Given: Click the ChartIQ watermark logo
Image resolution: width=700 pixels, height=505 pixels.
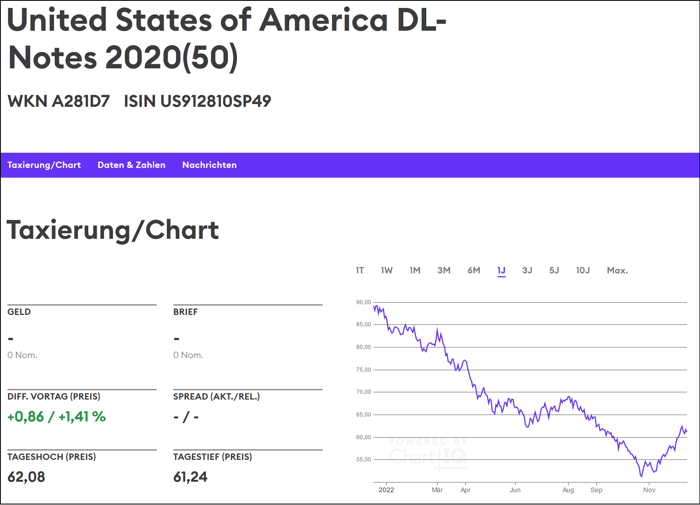Looking at the screenshot, I should [428, 455].
